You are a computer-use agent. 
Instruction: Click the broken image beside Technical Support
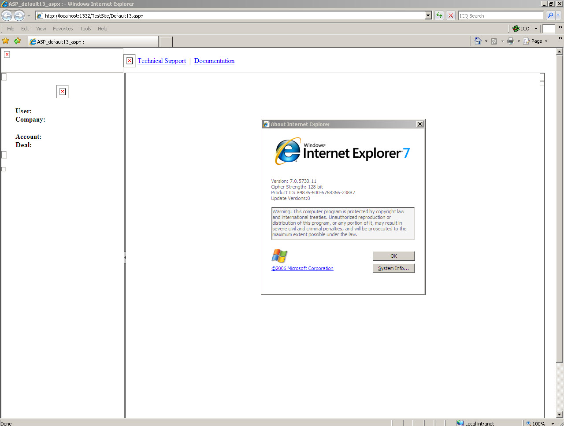point(130,61)
